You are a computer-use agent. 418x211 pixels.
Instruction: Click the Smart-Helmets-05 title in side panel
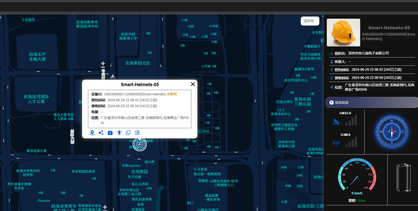[x=389, y=28]
